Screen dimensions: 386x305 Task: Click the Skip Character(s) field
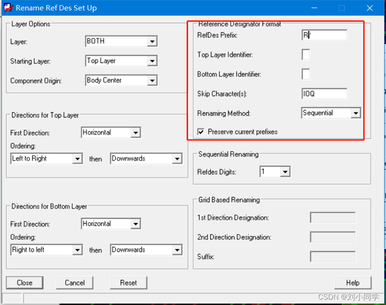point(324,94)
